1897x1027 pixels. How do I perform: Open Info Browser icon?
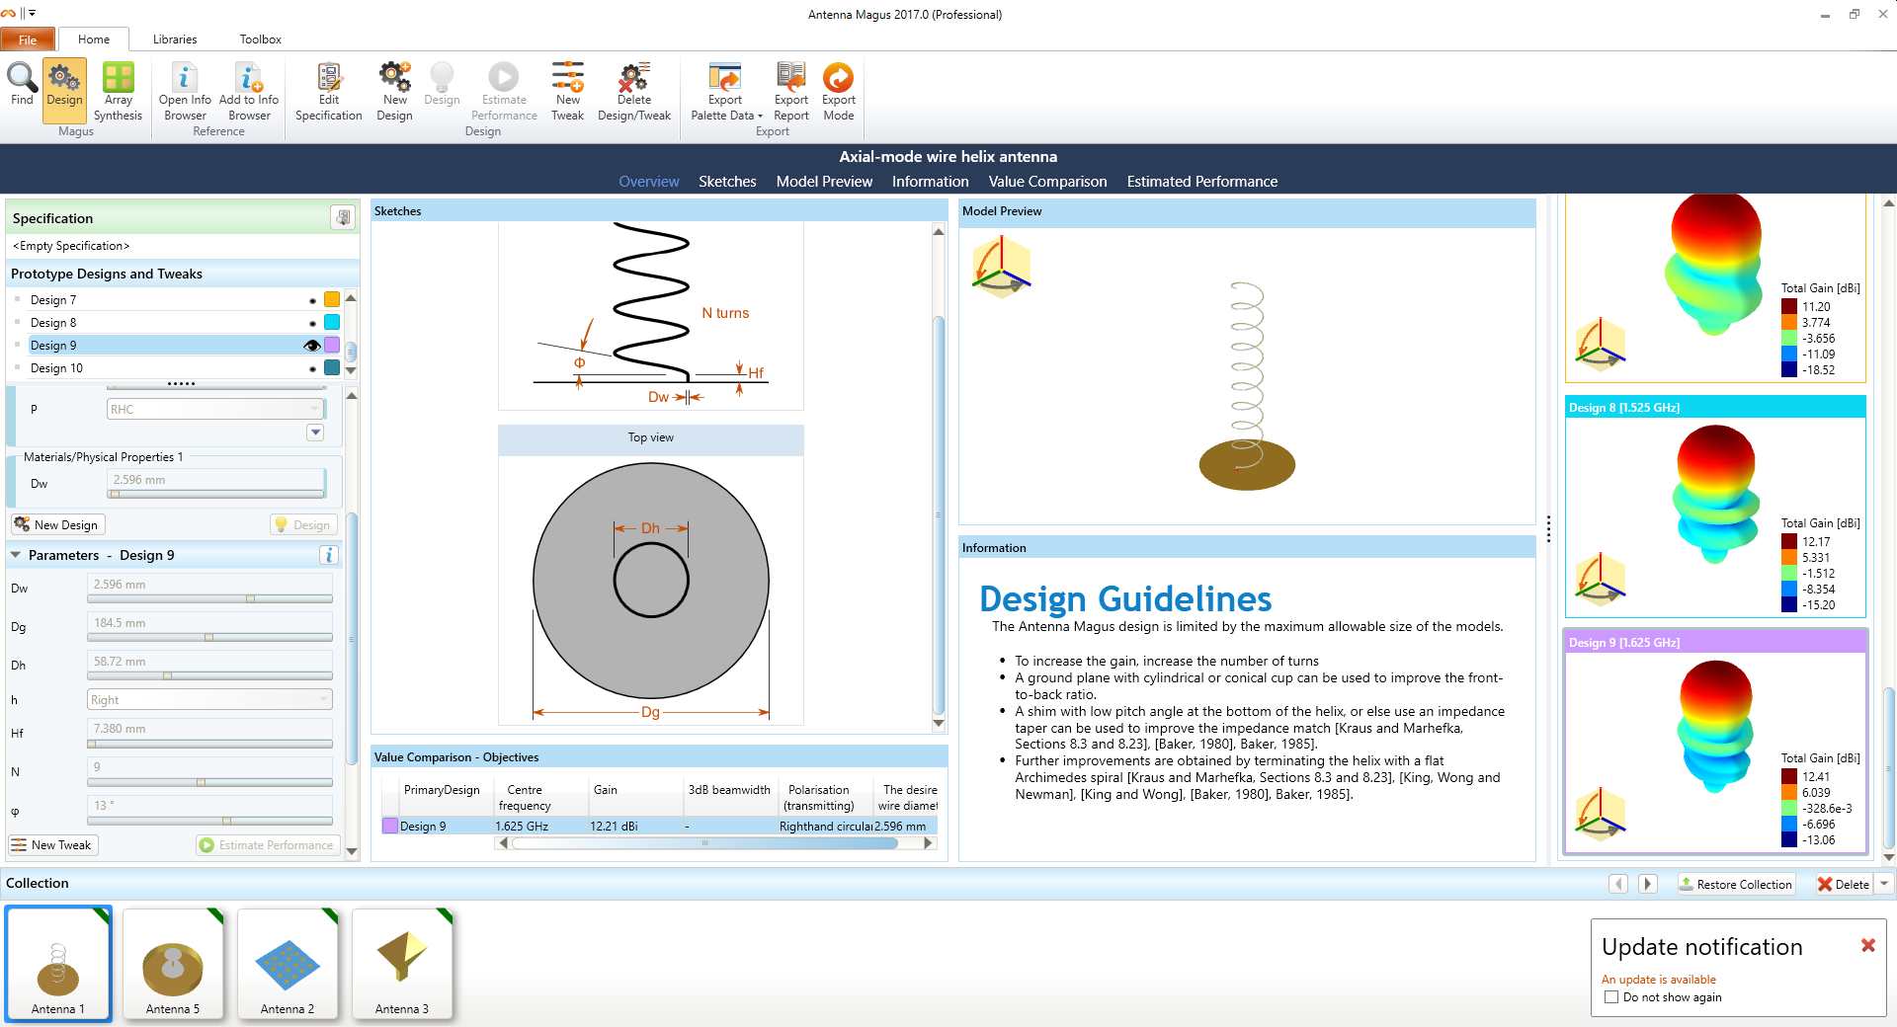[185, 77]
